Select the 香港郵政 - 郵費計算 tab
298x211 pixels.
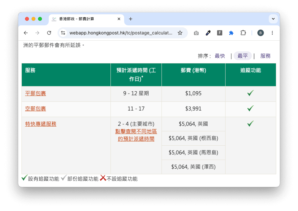tap(86, 19)
